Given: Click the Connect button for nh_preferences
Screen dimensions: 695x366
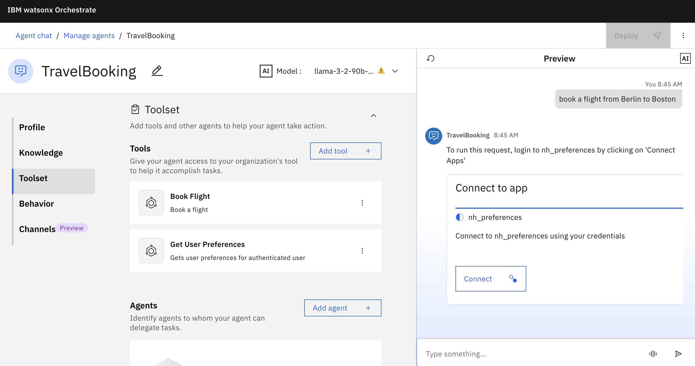Looking at the screenshot, I should [490, 279].
